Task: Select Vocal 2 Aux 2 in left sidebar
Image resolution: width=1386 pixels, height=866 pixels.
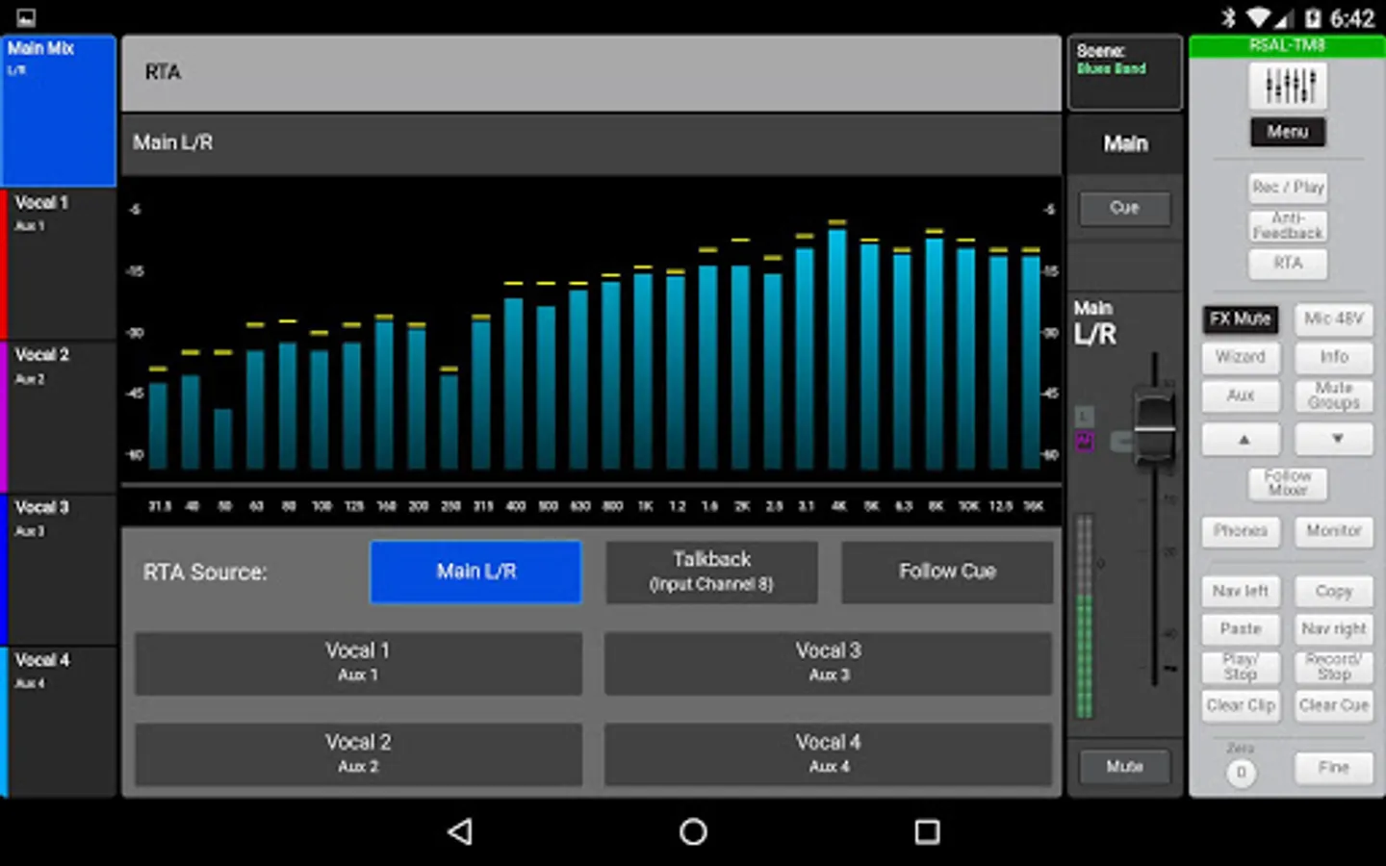Action: 59,417
